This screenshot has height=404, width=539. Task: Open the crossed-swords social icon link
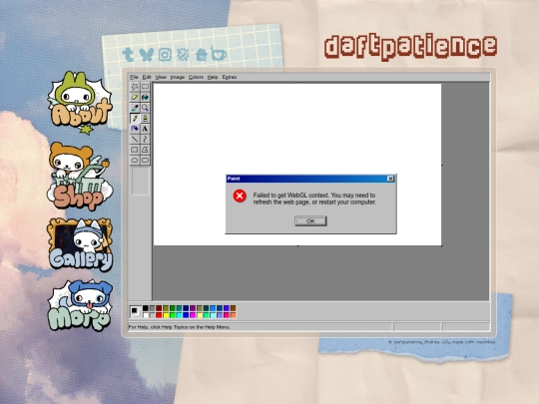183,55
